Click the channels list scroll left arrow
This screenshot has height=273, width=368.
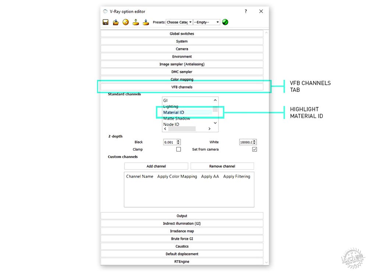[x=165, y=129]
